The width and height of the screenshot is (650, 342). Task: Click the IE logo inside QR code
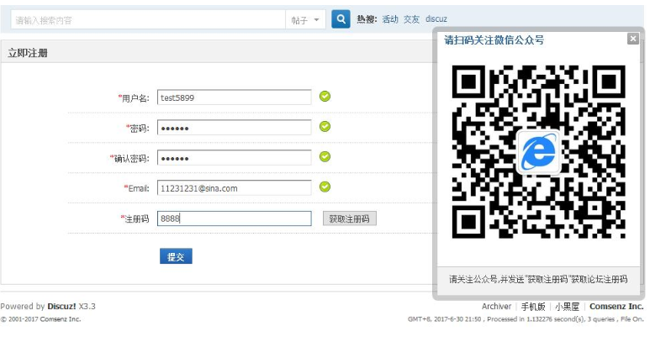pyautogui.click(x=539, y=152)
